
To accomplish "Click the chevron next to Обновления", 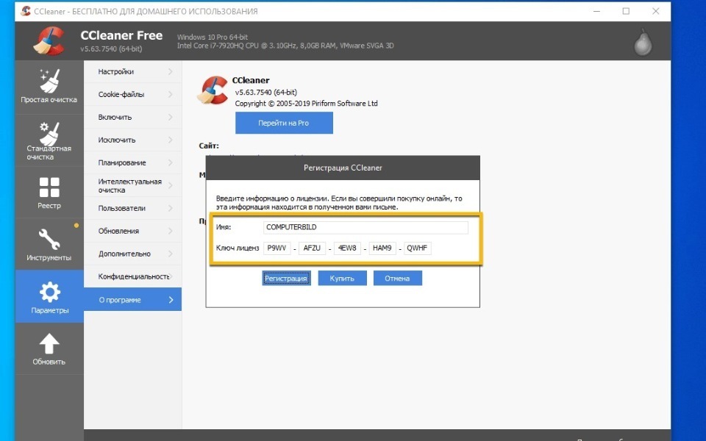I will (171, 231).
